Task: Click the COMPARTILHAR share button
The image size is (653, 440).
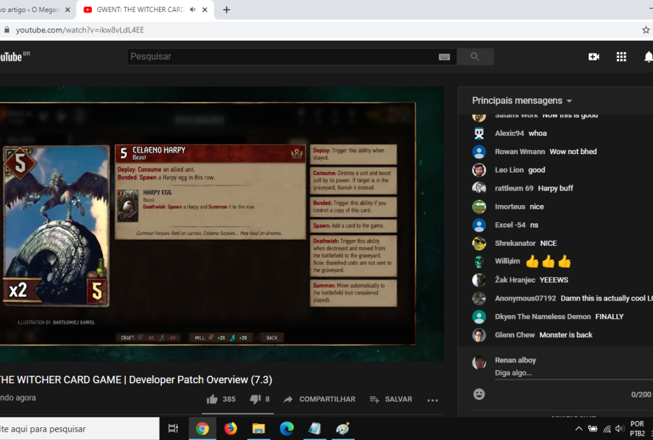Action: [319, 399]
